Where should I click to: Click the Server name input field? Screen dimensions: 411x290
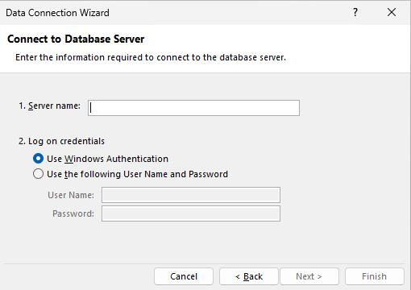point(193,108)
